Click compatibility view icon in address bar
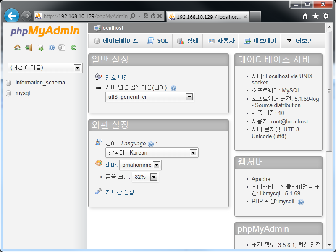 pyautogui.click(x=146, y=16)
